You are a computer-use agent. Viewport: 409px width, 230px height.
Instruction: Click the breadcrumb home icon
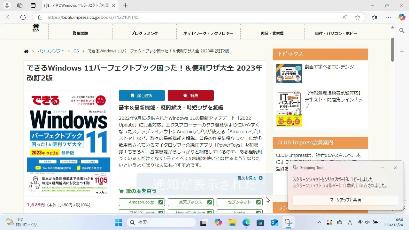pos(26,51)
